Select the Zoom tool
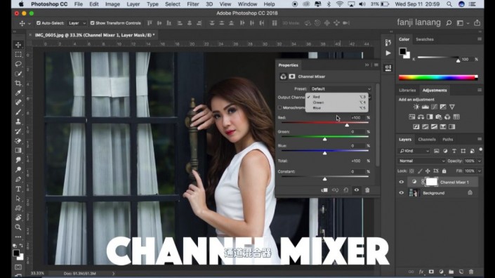 tap(18, 227)
